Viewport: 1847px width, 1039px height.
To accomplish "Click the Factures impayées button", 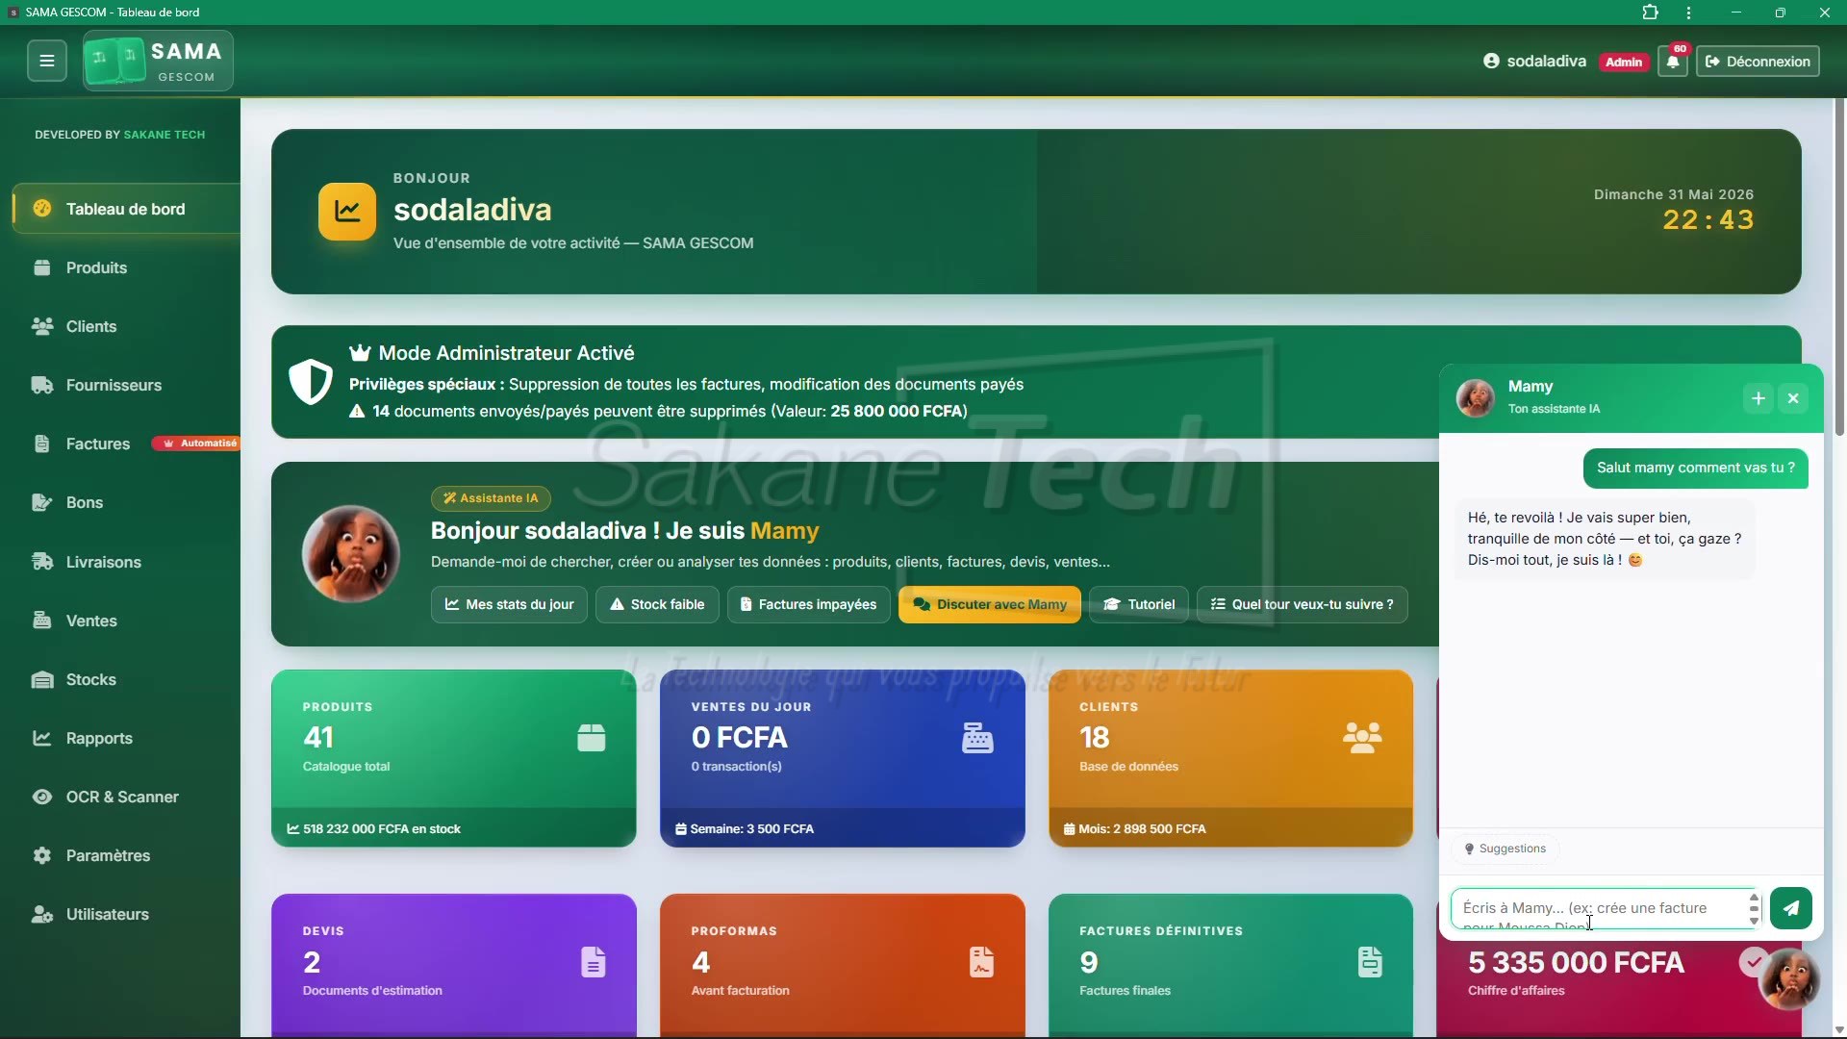I will [x=808, y=604].
